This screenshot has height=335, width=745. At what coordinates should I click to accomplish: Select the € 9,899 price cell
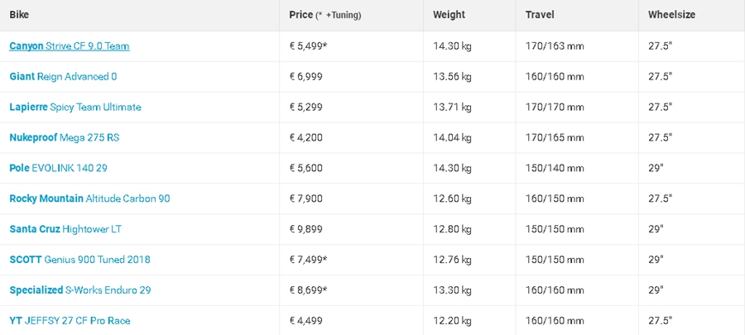tap(306, 229)
